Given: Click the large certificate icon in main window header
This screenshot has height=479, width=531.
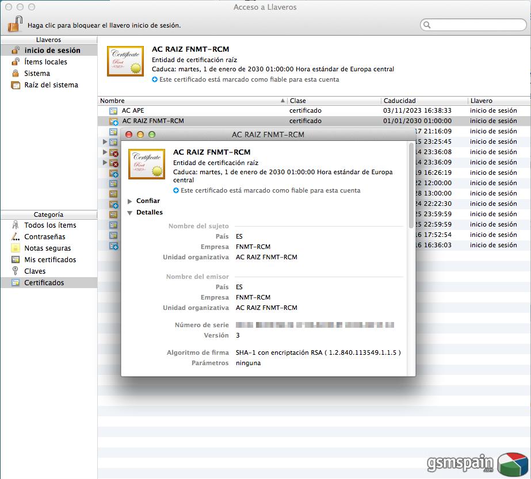Looking at the screenshot, I should coord(125,62).
